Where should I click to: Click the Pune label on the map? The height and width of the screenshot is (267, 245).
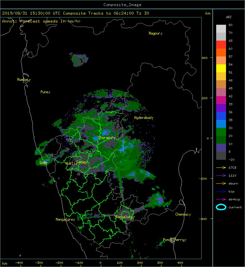pyautogui.click(x=45, y=92)
